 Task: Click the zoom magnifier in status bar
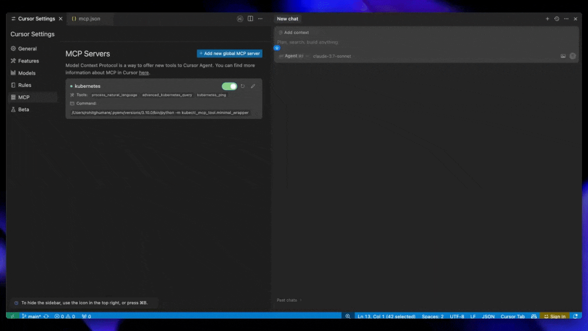point(348,316)
